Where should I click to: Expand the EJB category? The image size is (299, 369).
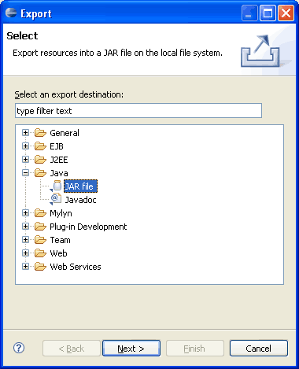25,146
